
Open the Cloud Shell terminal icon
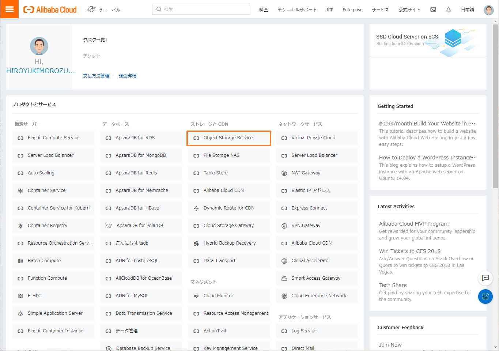point(433,10)
